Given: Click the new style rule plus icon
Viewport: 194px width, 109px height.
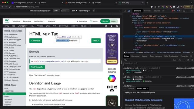Looking at the screenshot, I should click(184, 60).
